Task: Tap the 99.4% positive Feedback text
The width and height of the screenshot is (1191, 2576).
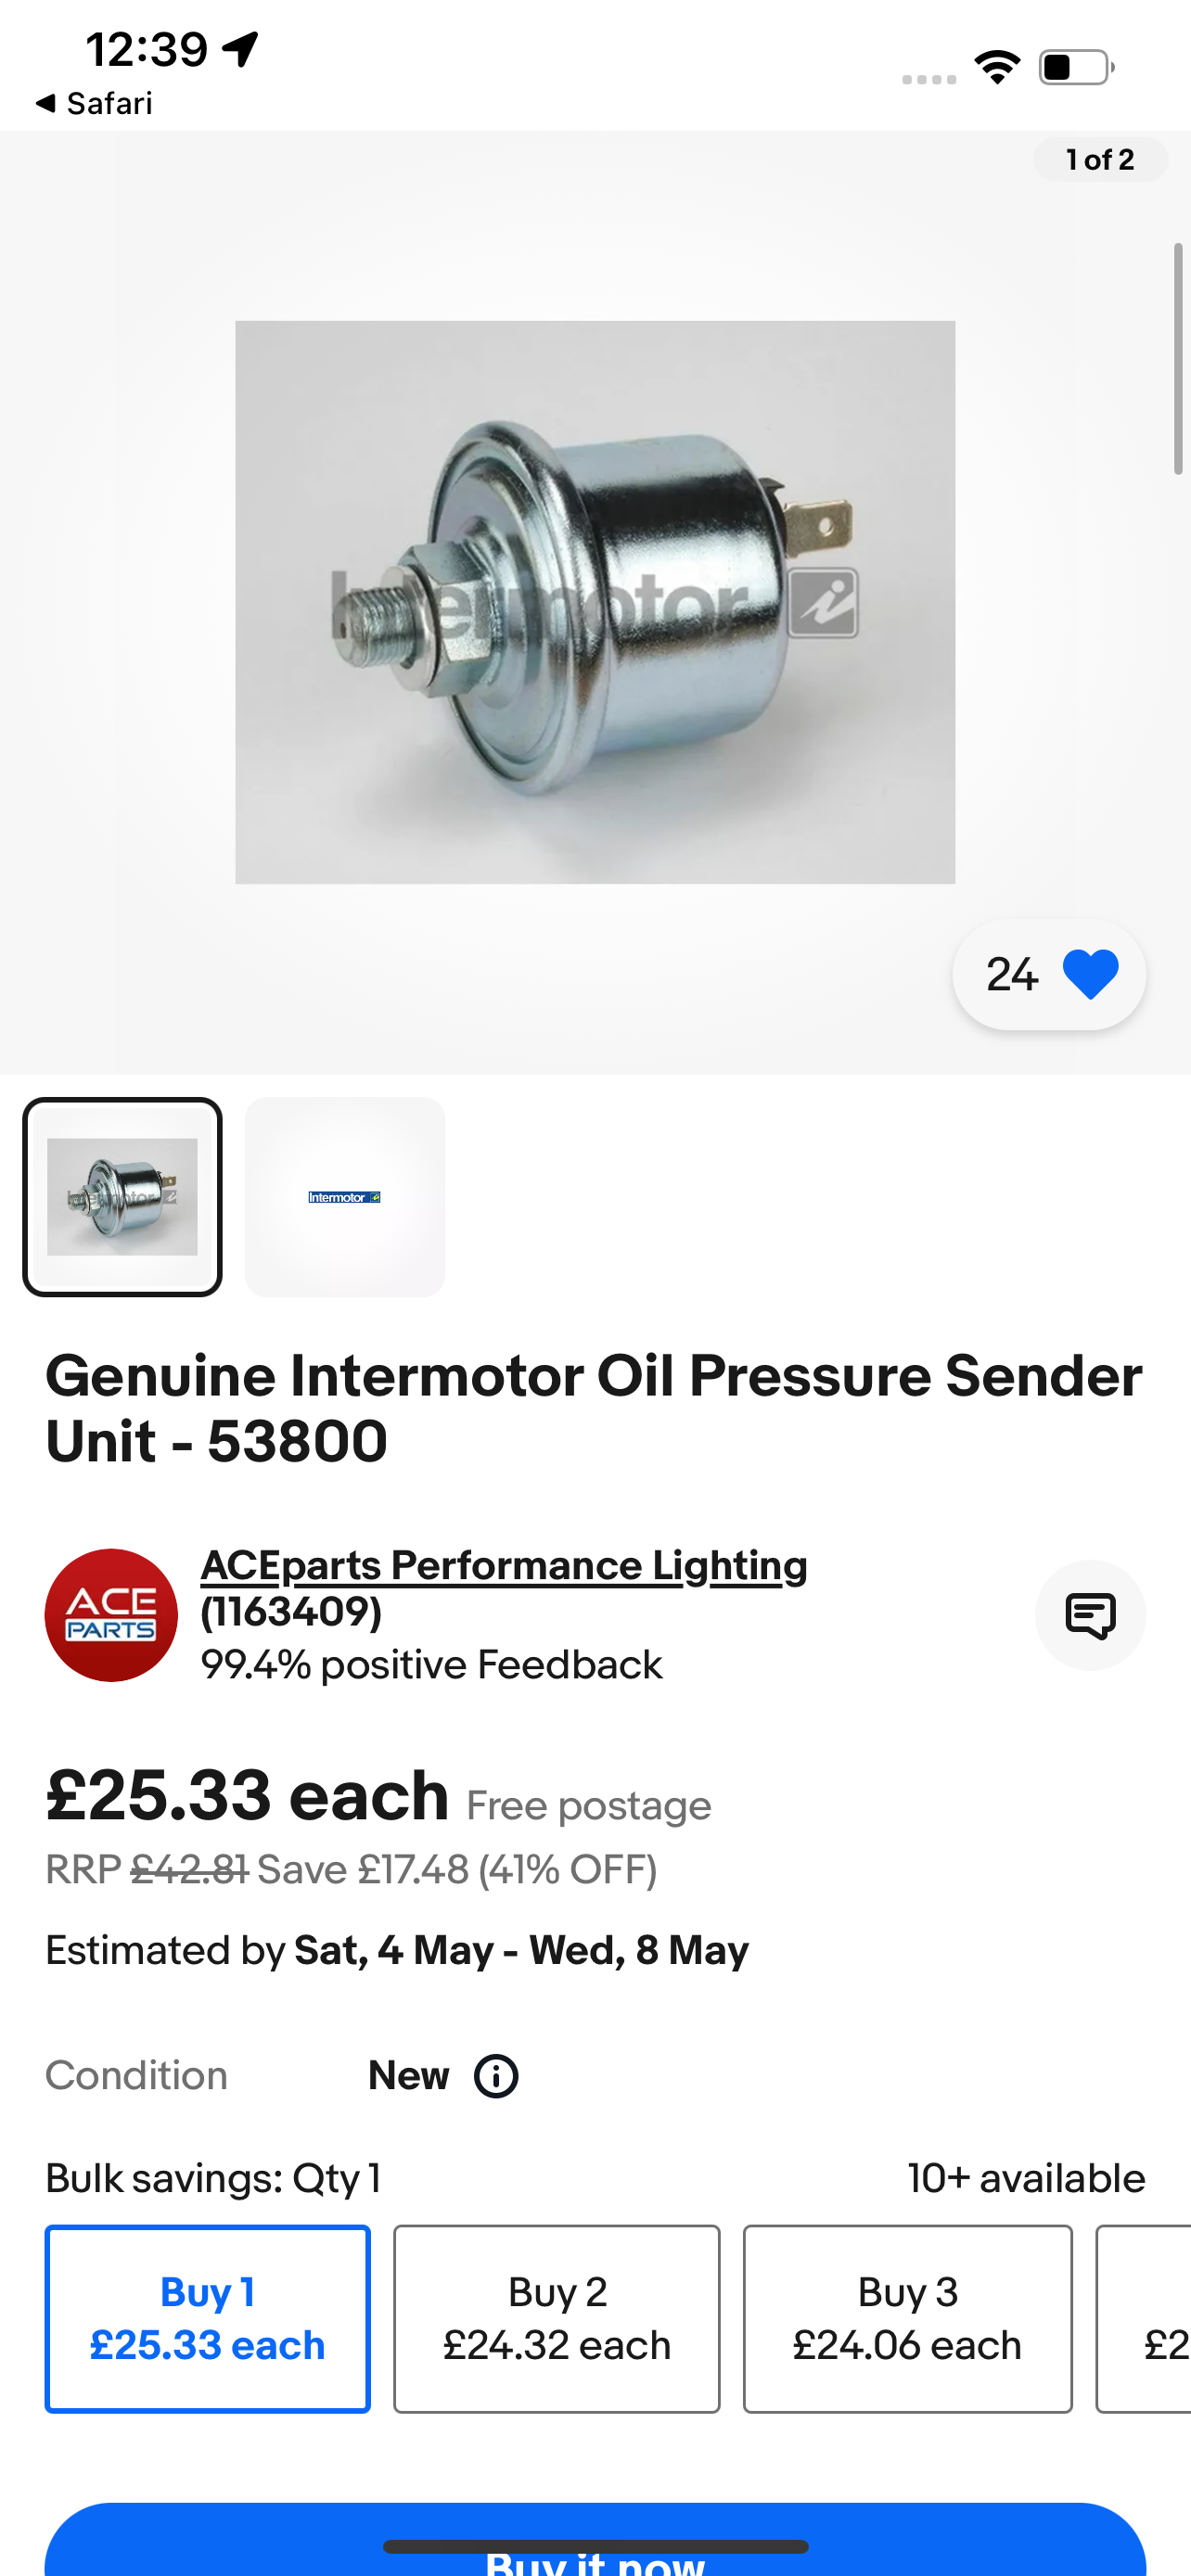Action: pos(431,1666)
